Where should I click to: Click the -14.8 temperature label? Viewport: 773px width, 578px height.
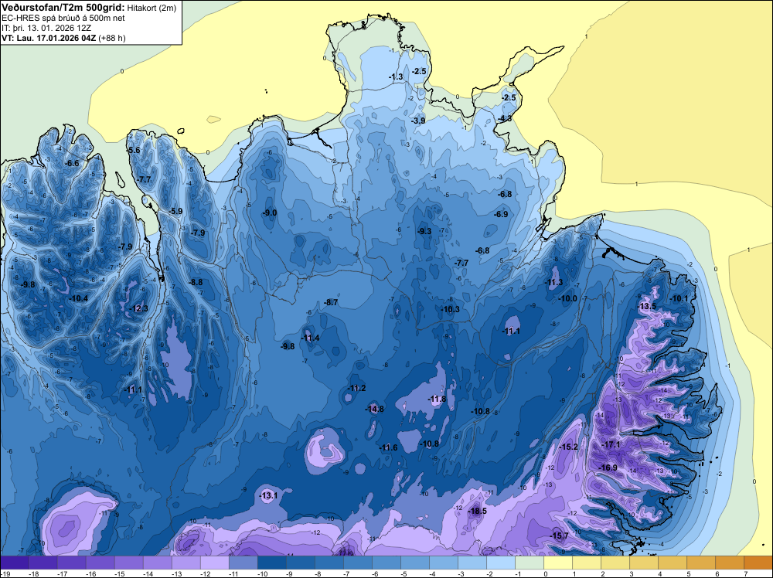(375, 409)
